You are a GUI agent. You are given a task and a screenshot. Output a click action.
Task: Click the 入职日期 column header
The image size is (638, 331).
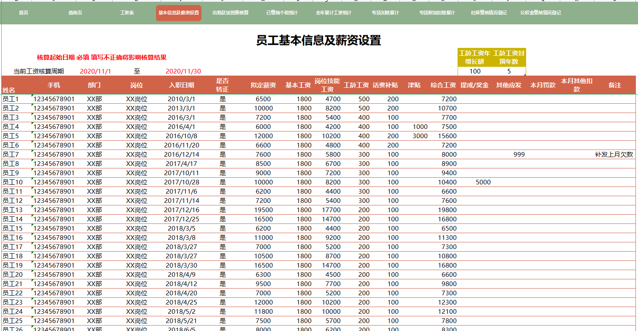(x=182, y=85)
